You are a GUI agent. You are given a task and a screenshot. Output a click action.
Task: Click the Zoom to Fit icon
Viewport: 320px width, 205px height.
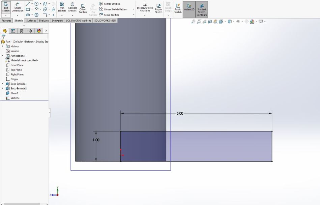(x=194, y=22)
